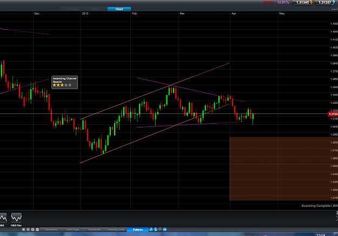Click the brown shaded target zone

pyautogui.click(x=284, y=168)
